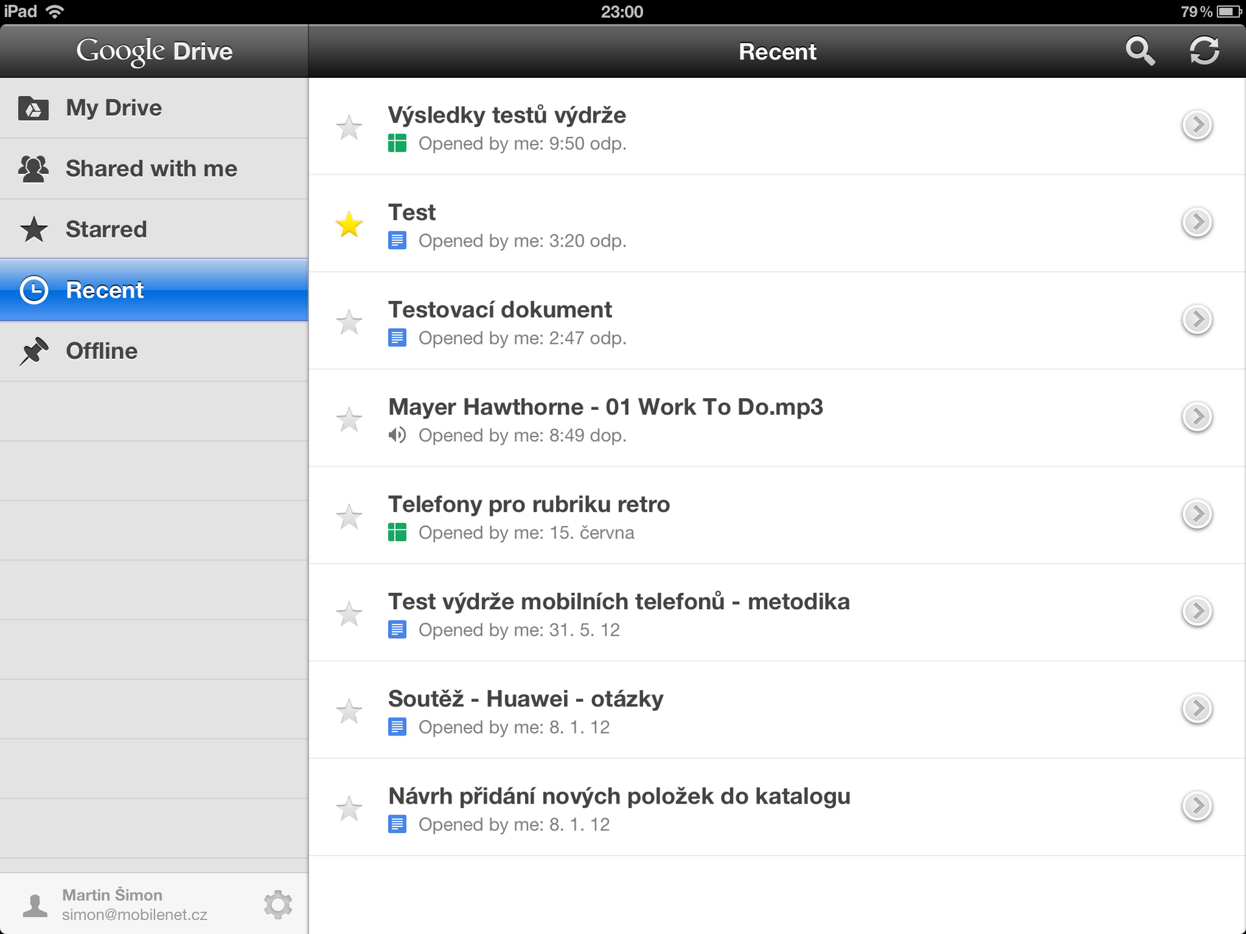1246x934 pixels.
Task: Open the Mayer Hawthorne mp3 file
Action: point(605,407)
